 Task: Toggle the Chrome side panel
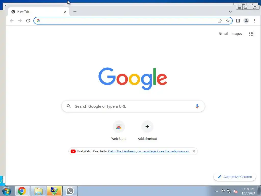click(238, 21)
